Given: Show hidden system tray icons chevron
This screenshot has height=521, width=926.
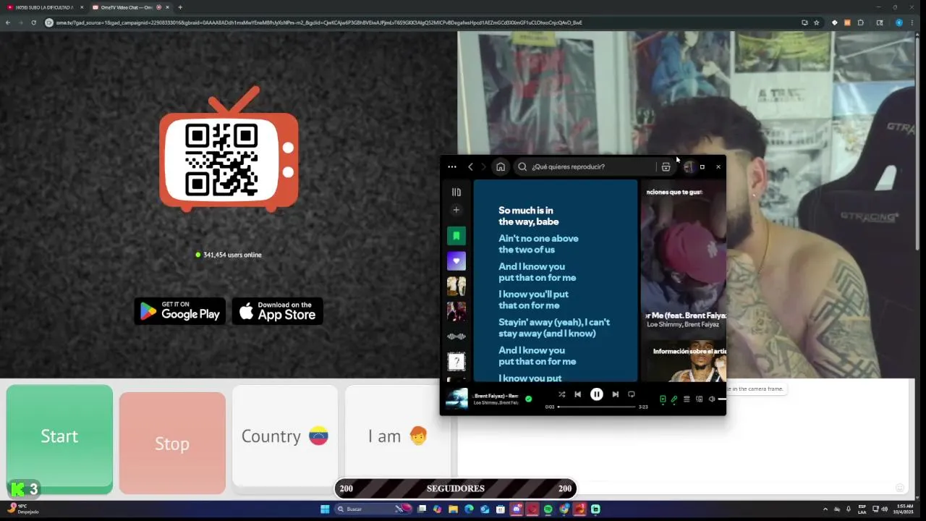Looking at the screenshot, I should pos(825,509).
